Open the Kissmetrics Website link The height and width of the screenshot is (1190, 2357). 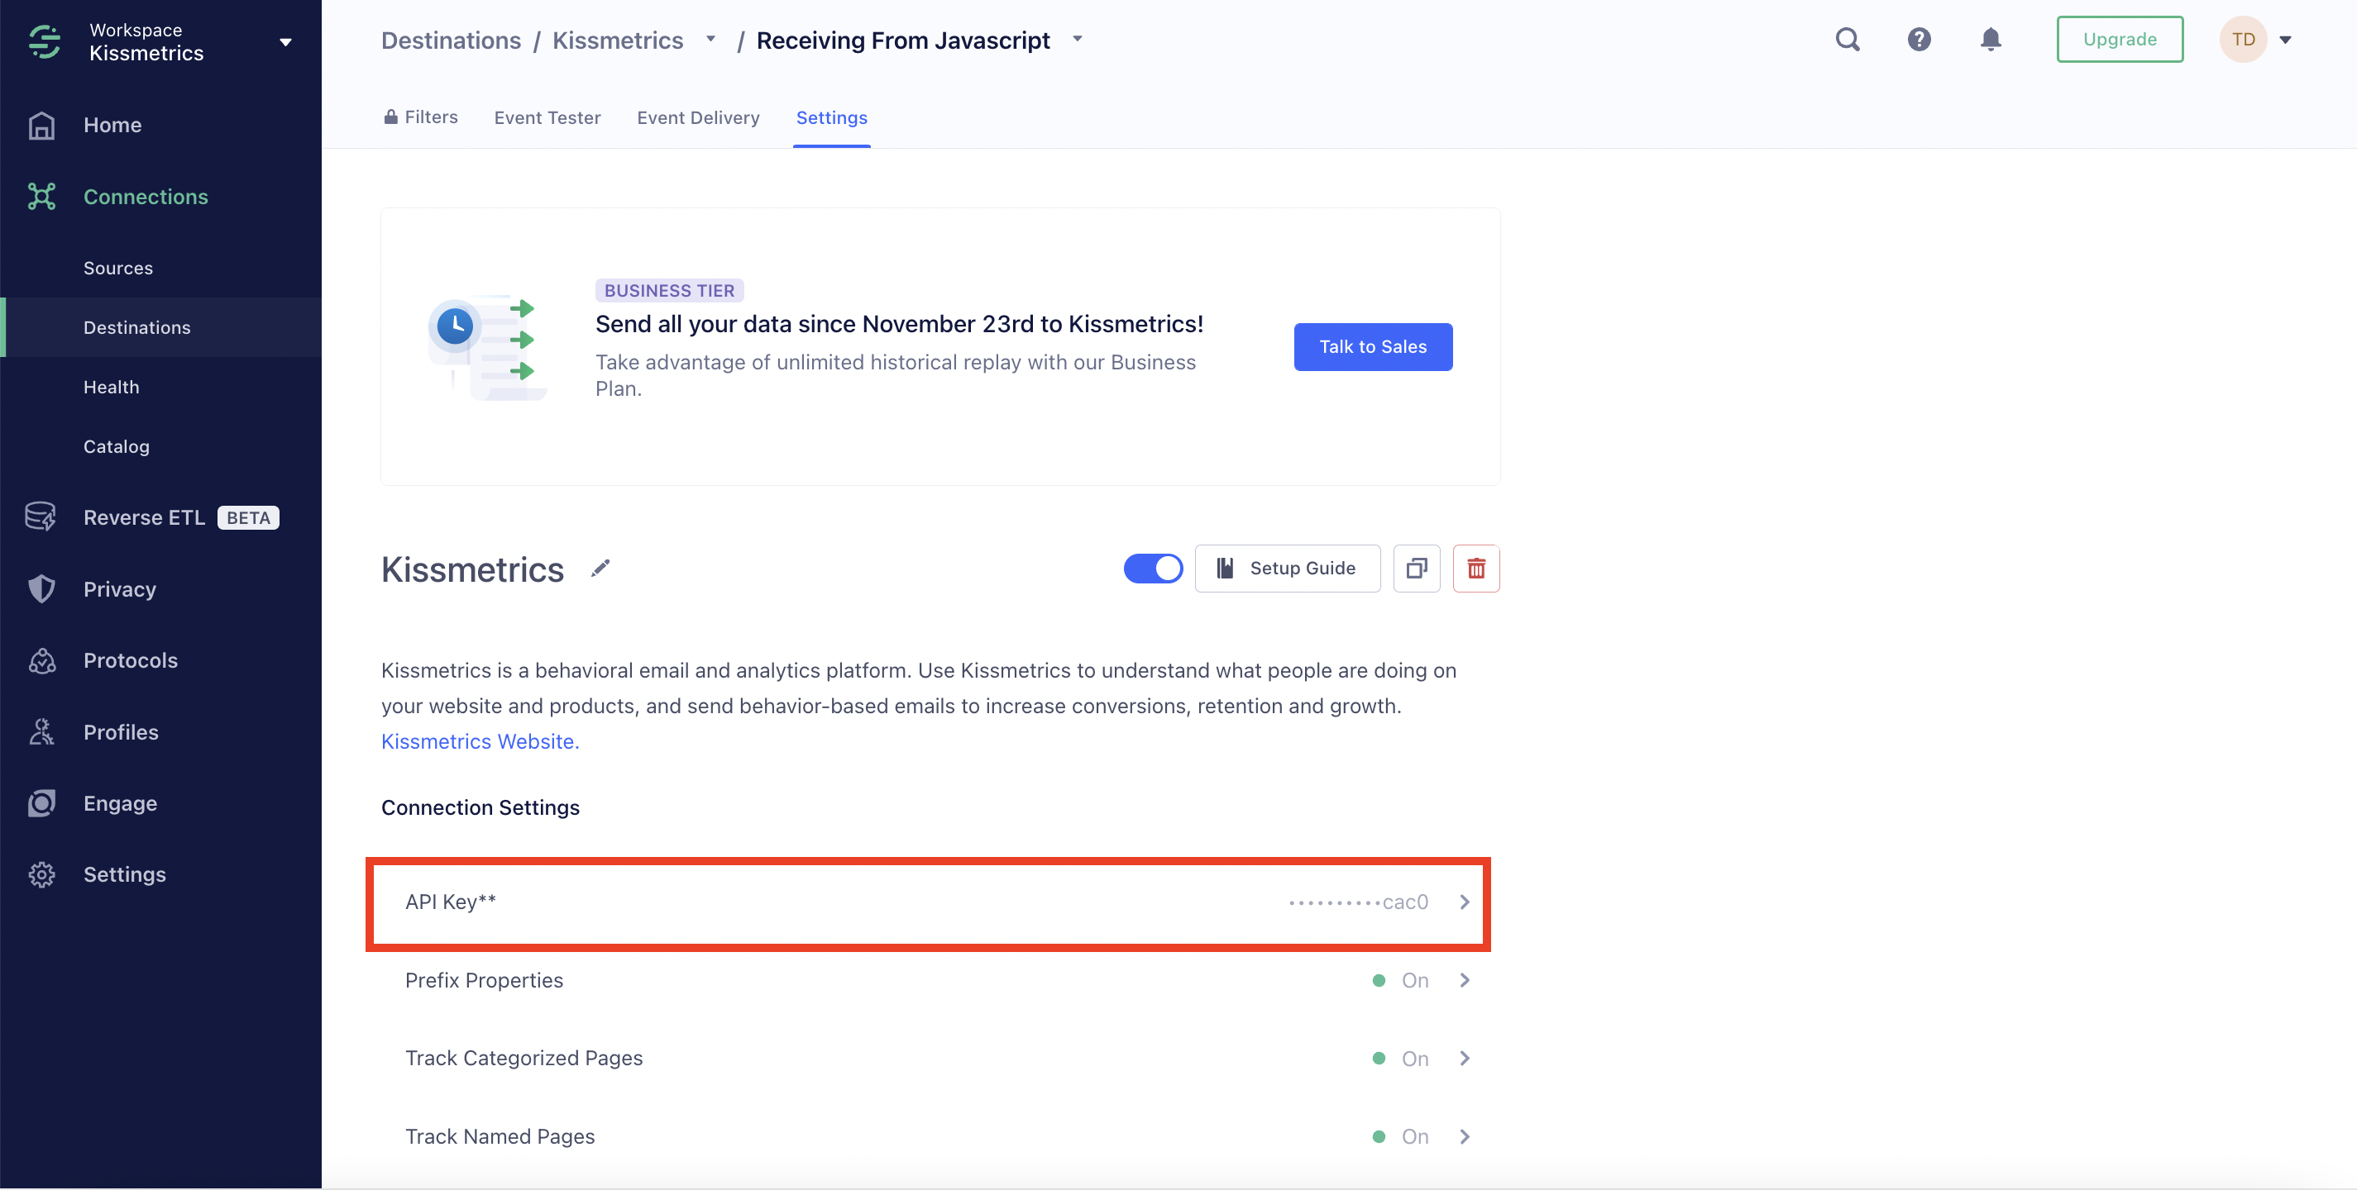[480, 741]
